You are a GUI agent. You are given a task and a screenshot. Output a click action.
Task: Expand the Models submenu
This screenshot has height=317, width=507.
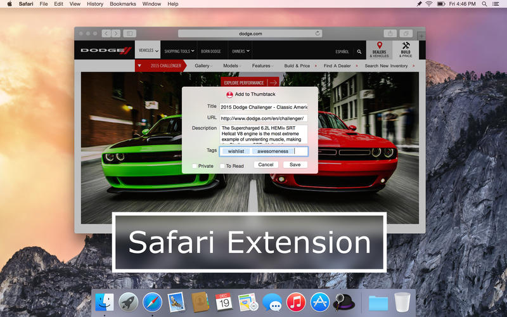point(232,66)
